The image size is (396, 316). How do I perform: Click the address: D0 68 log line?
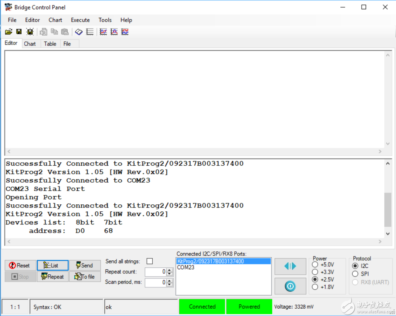tap(71, 231)
